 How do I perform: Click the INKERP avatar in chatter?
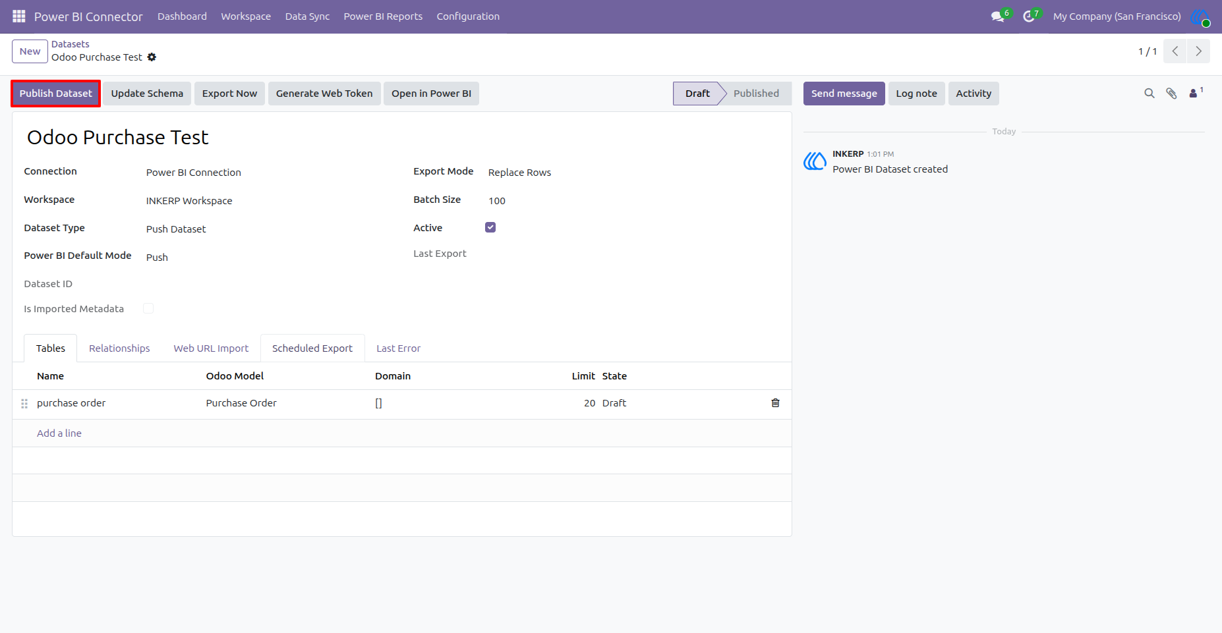tap(815, 161)
